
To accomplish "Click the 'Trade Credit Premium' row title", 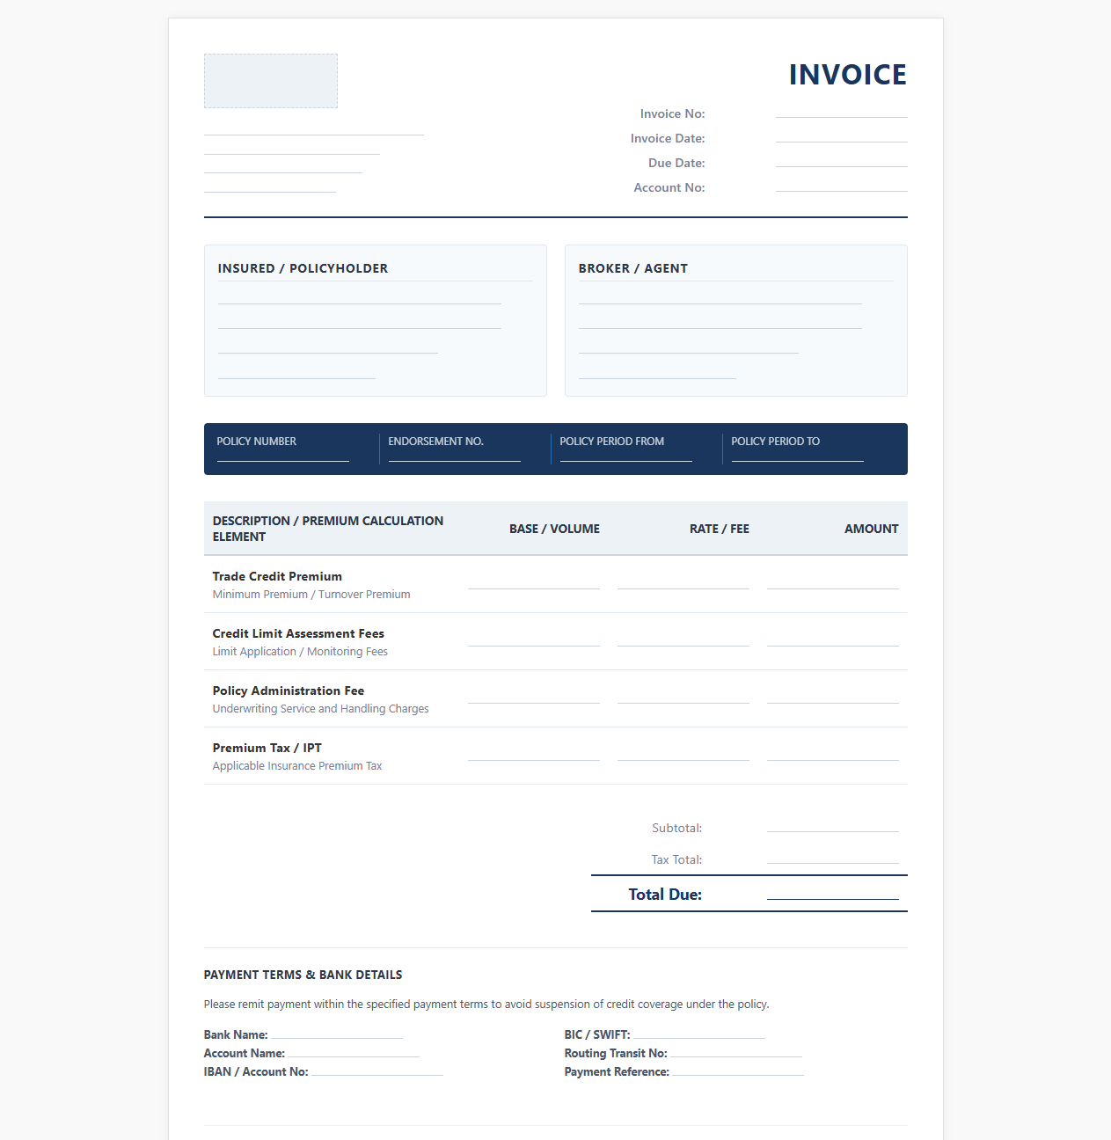I will pos(277,576).
